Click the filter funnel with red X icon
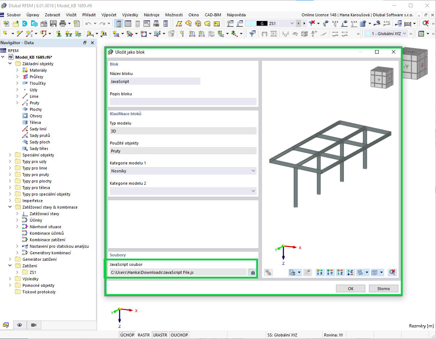This screenshot has width=436, height=339. 312,24
